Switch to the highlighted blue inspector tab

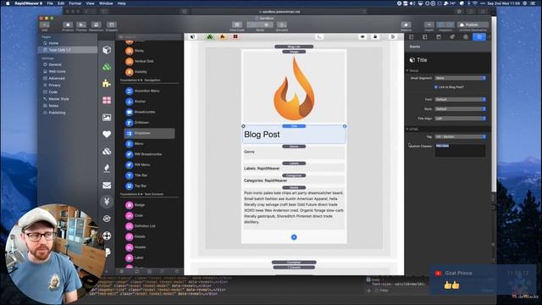coord(479,37)
